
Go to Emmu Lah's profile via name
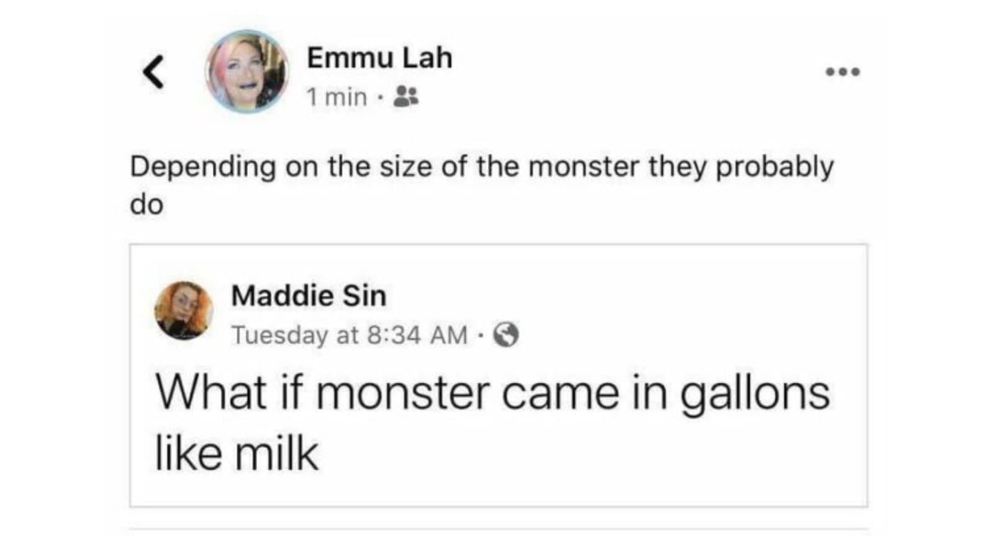coord(379,58)
